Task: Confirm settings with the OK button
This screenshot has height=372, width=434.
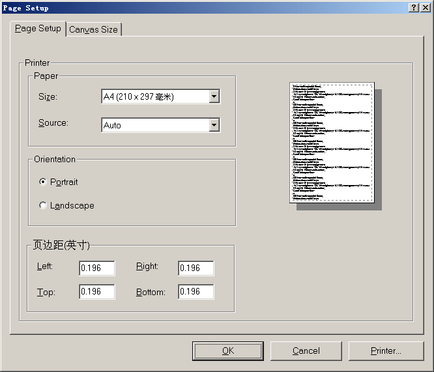Action: tap(227, 351)
